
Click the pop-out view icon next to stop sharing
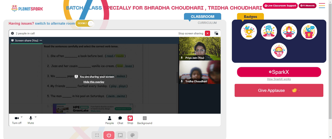[216, 33]
